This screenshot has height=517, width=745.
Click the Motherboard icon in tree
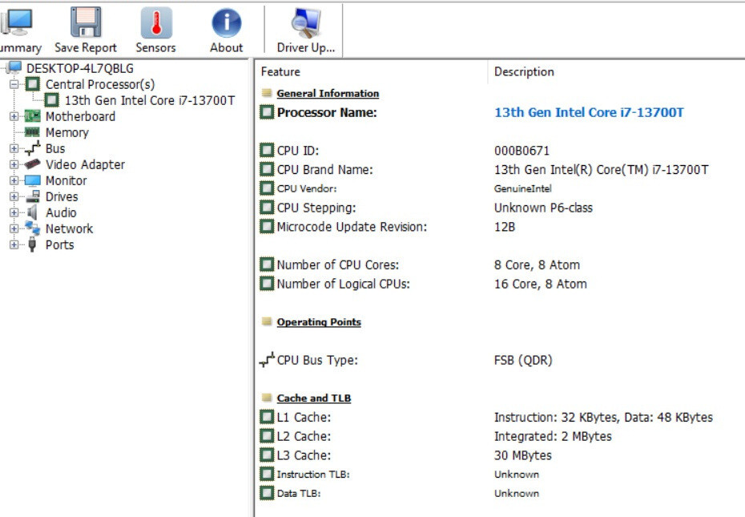pos(32,116)
